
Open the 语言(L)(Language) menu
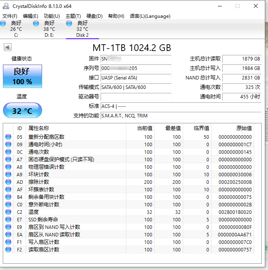(150, 16)
